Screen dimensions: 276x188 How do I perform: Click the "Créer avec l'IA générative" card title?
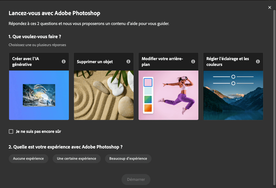pos(26,61)
